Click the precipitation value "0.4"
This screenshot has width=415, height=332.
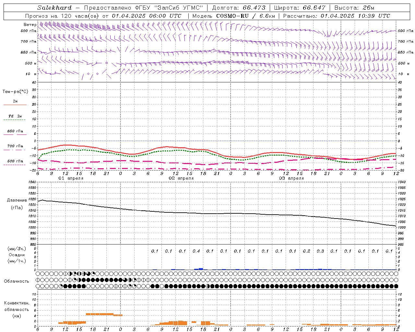click(x=196, y=251)
